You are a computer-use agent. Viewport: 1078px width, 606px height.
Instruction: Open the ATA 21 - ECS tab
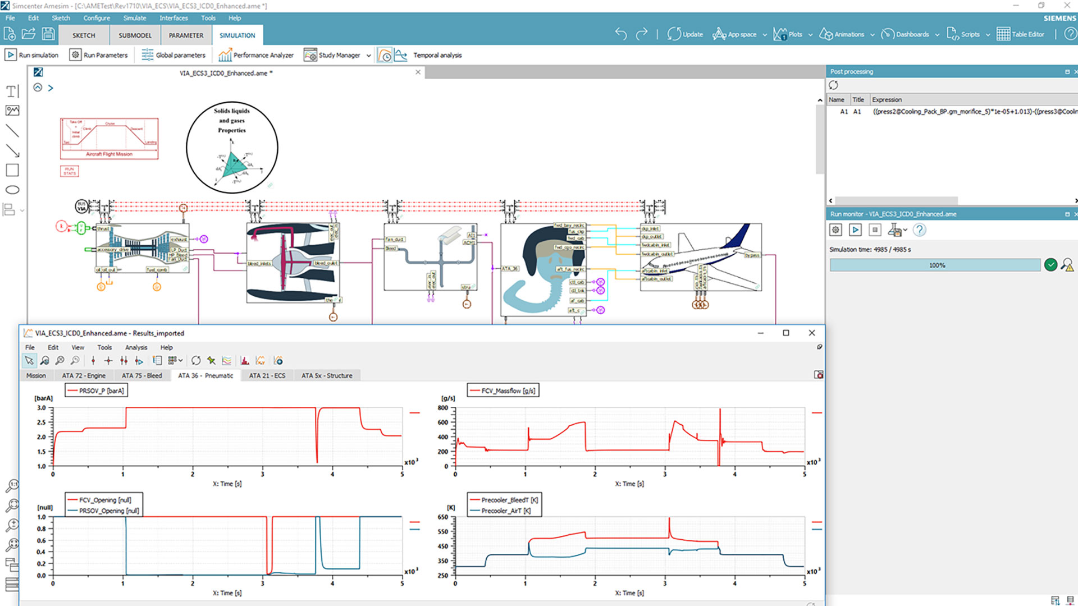pyautogui.click(x=267, y=375)
